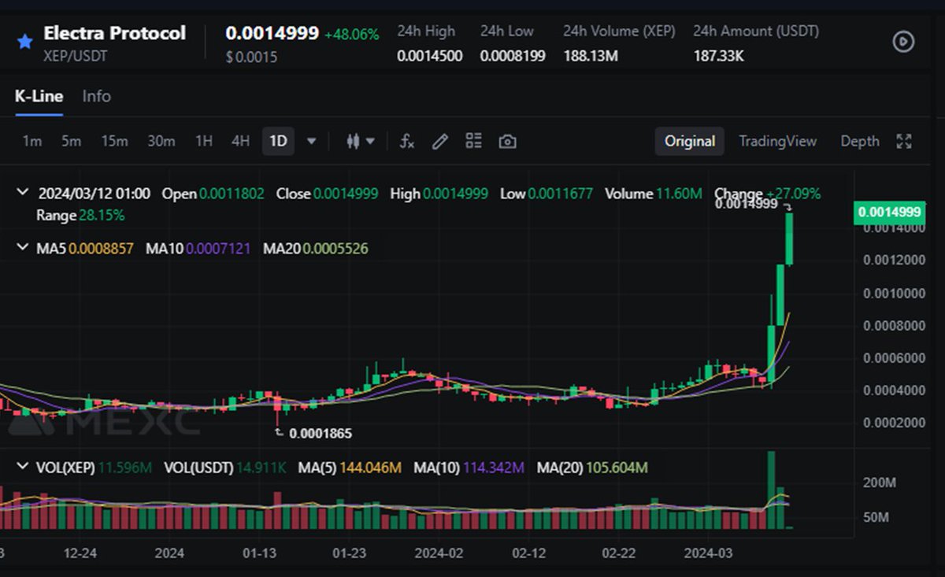Take a chart snapshot with camera icon

click(508, 142)
